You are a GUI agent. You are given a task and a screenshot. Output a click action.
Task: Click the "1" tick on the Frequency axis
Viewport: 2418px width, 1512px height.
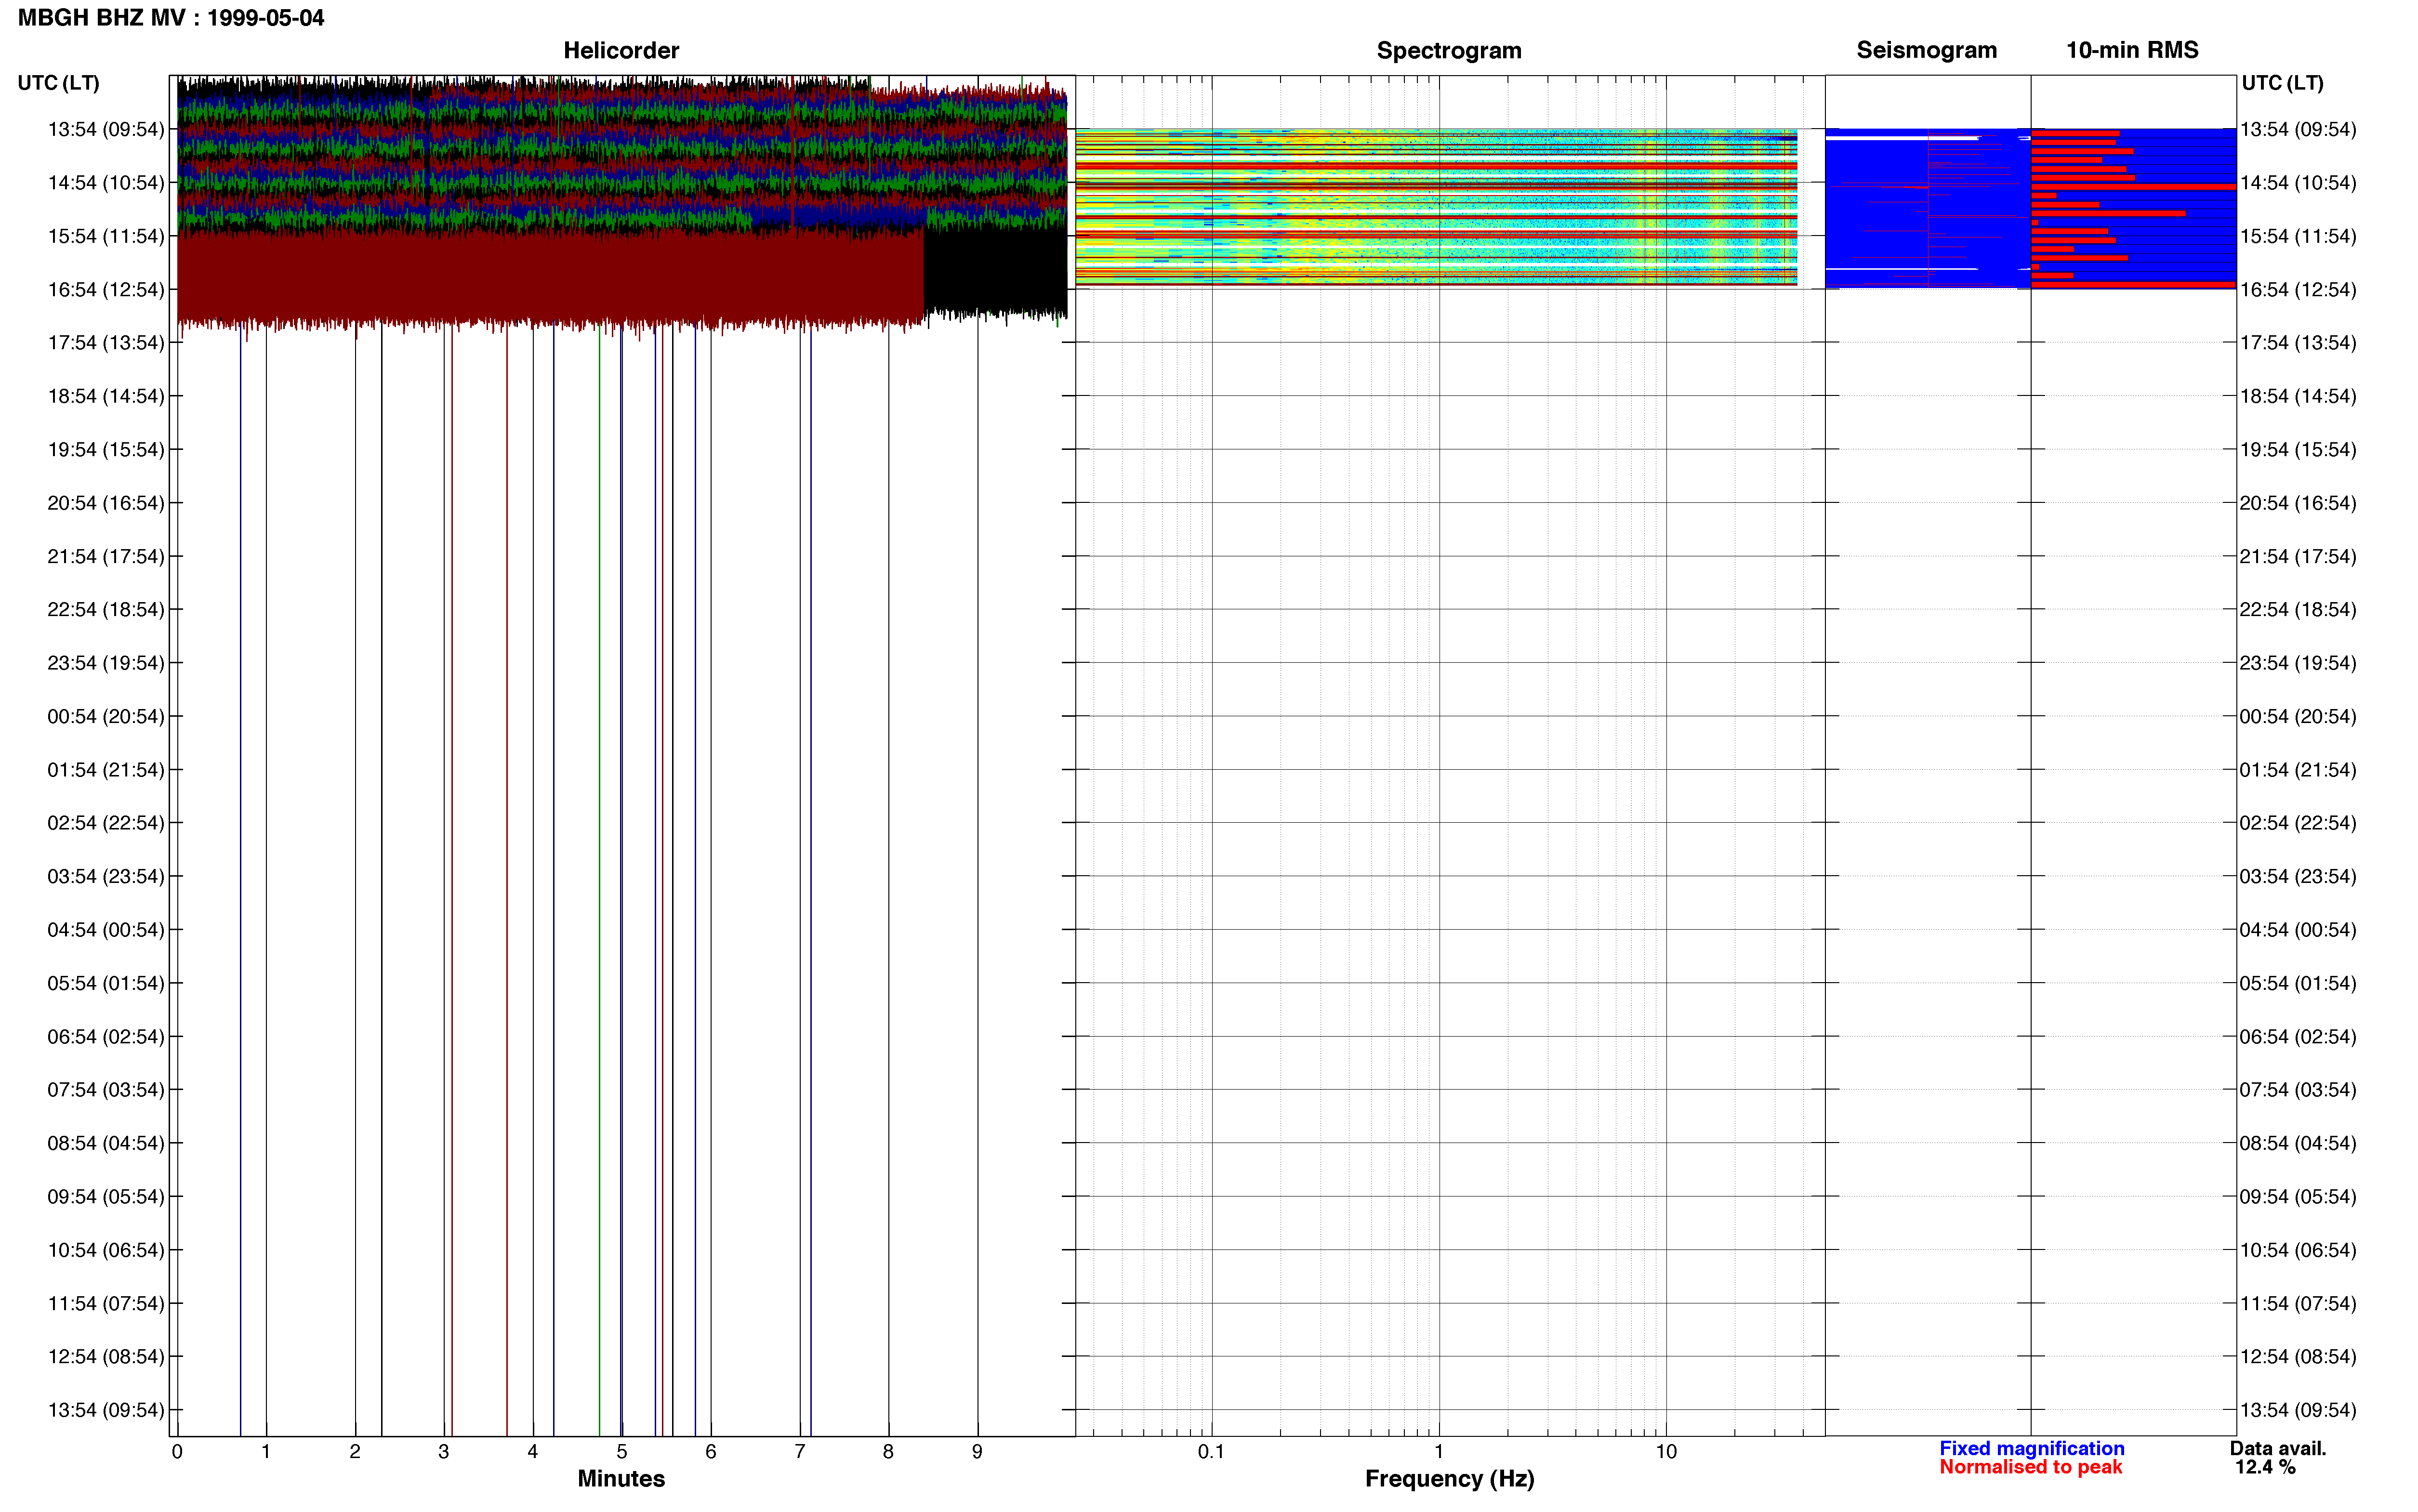pos(1439,1452)
